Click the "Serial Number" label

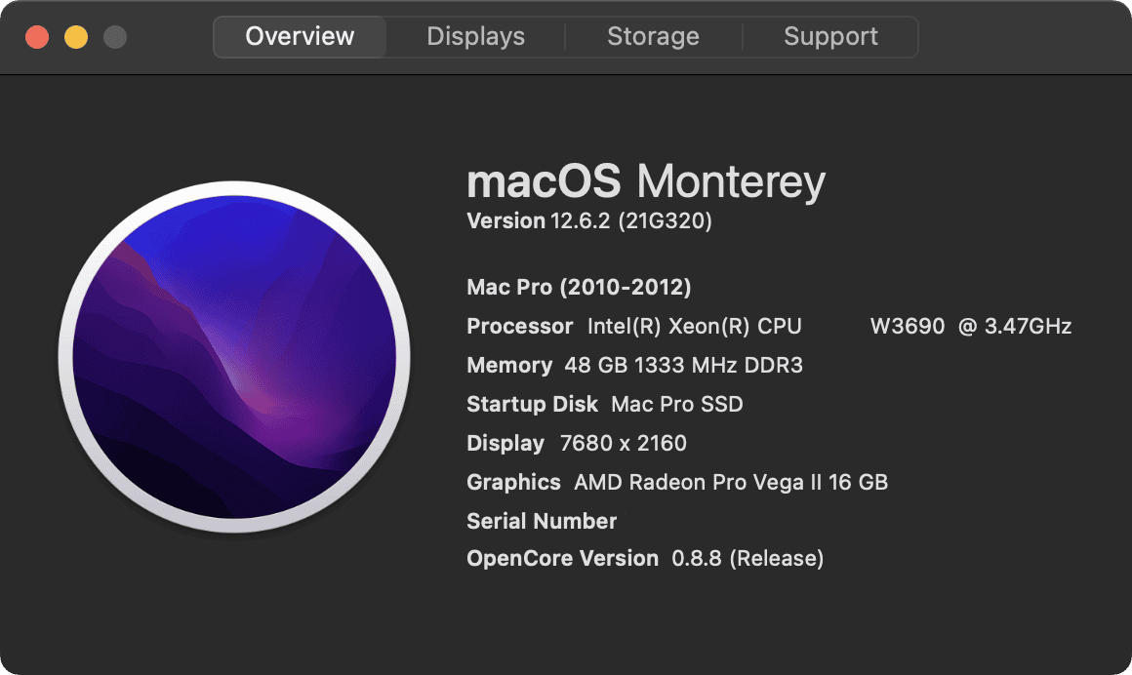(542, 521)
